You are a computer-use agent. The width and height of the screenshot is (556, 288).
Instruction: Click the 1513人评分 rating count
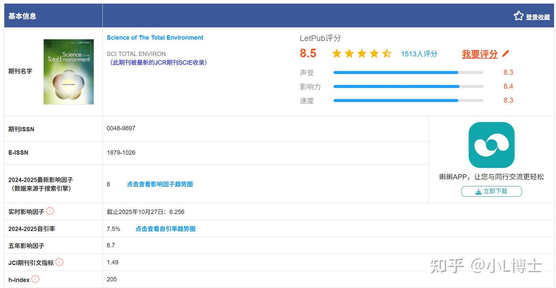[x=419, y=54]
